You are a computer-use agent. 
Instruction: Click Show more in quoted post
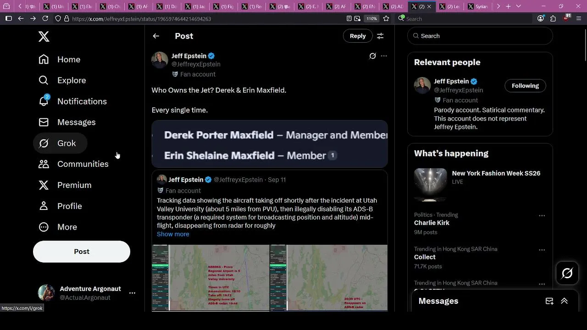point(173,234)
